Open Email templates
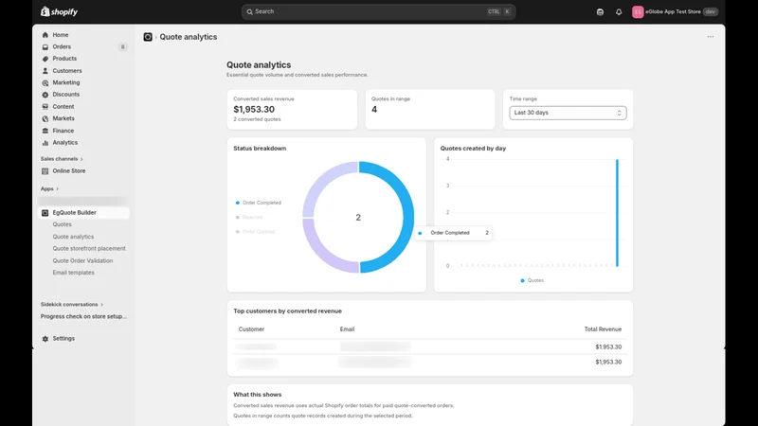This screenshot has width=758, height=426. click(74, 273)
